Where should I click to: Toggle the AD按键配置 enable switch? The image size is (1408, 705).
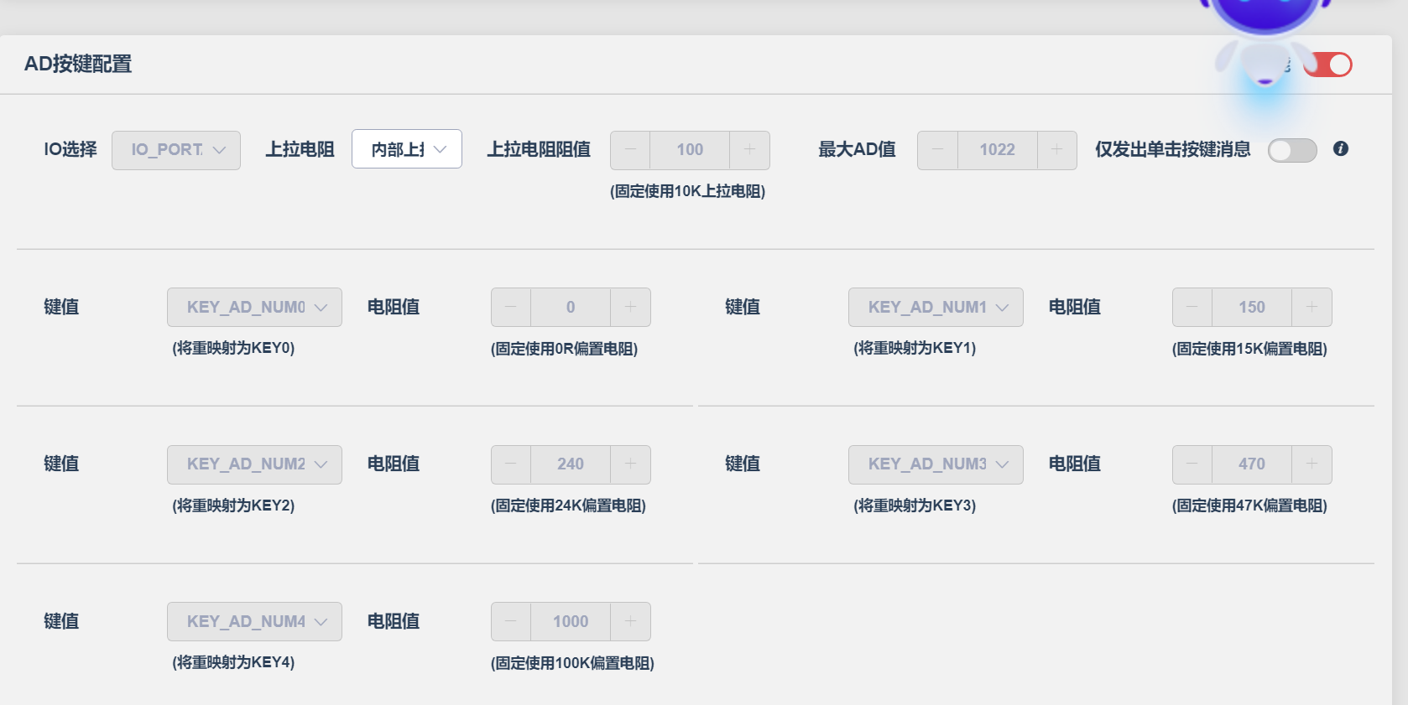[x=1327, y=65]
